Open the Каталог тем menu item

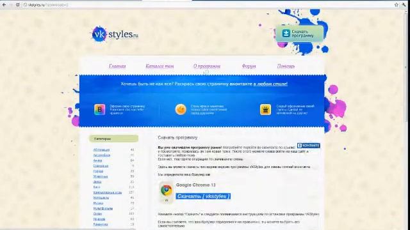coord(160,66)
